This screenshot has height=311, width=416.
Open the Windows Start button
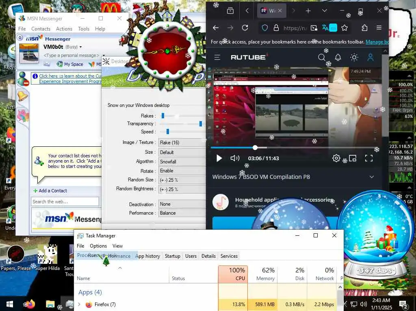10,304
